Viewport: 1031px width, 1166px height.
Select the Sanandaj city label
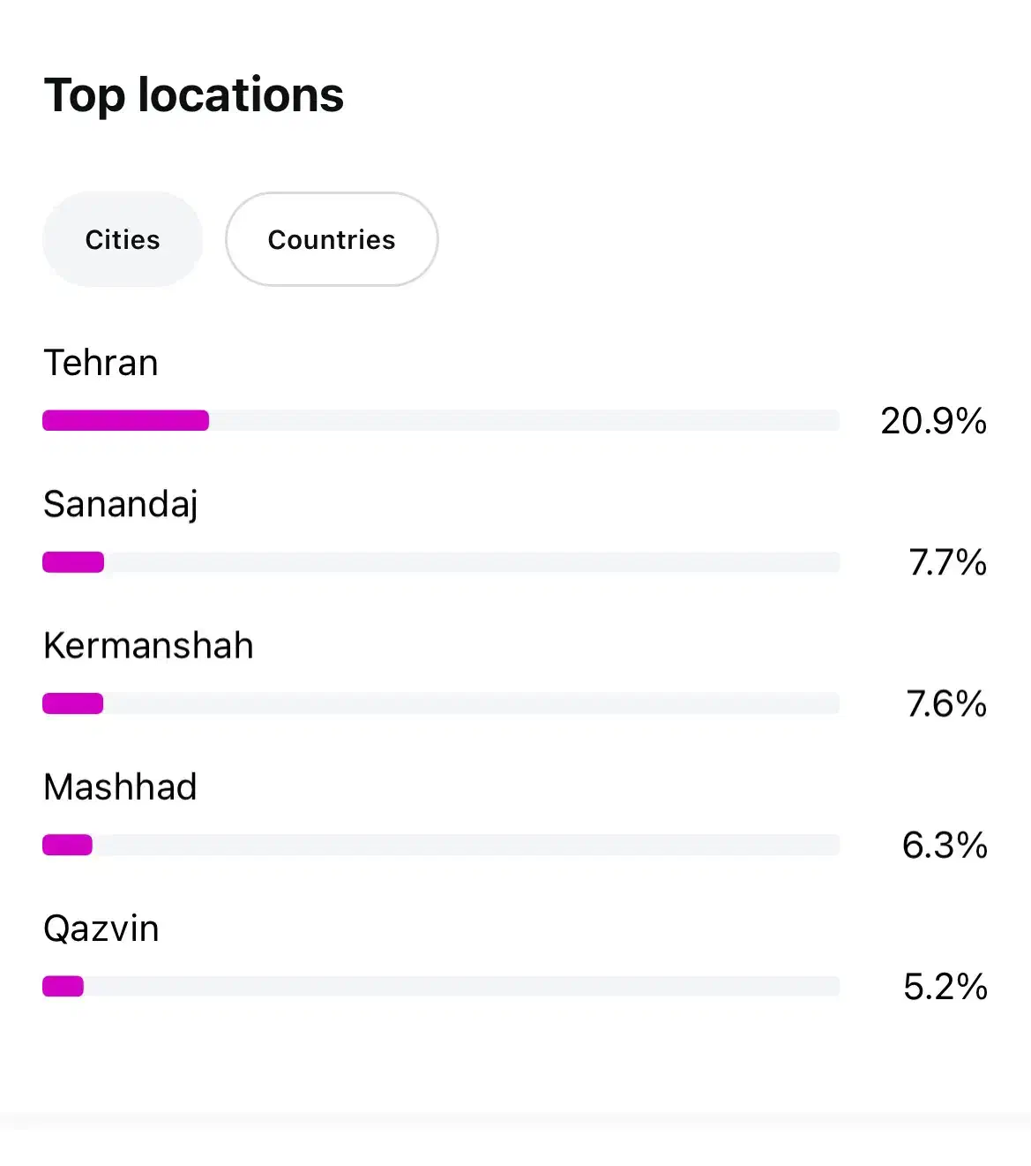[x=120, y=504]
